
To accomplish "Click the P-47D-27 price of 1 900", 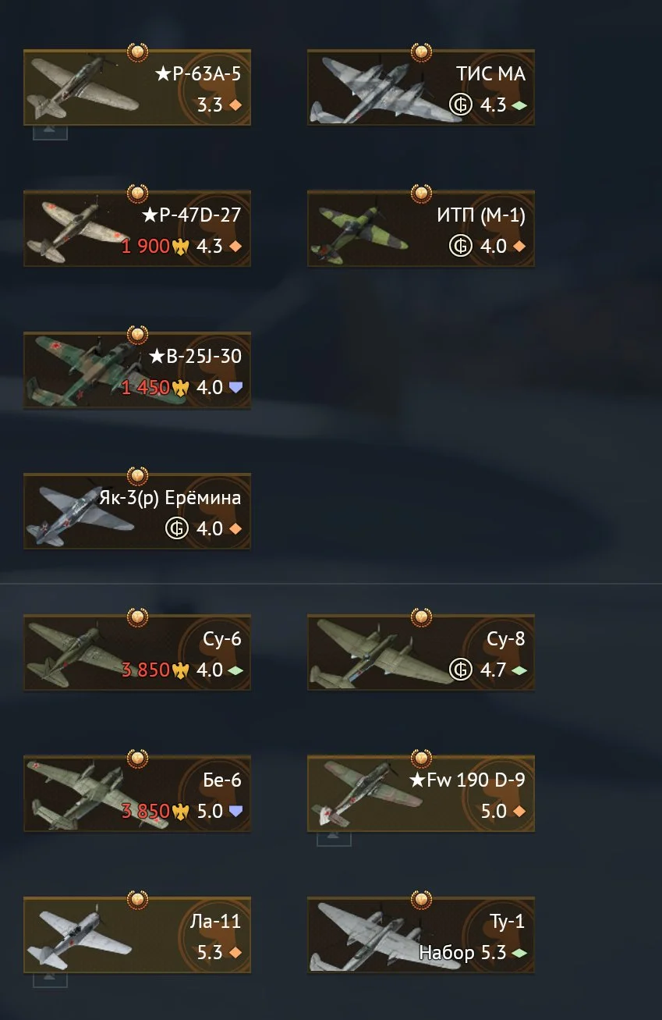I will click(146, 246).
